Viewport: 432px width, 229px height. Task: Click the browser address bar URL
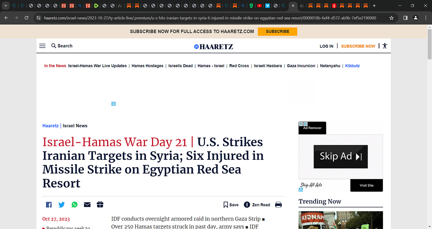click(x=210, y=18)
